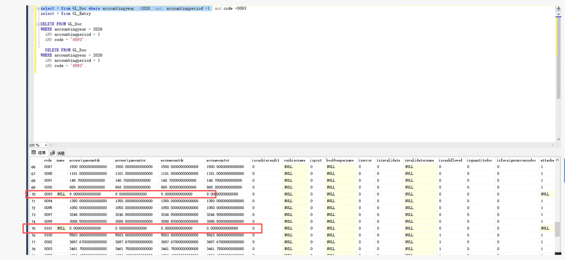Click the horizontal scrollbar left arrow
Image resolution: width=565 pixels, height=260 pixels.
pyautogui.click(x=51, y=145)
